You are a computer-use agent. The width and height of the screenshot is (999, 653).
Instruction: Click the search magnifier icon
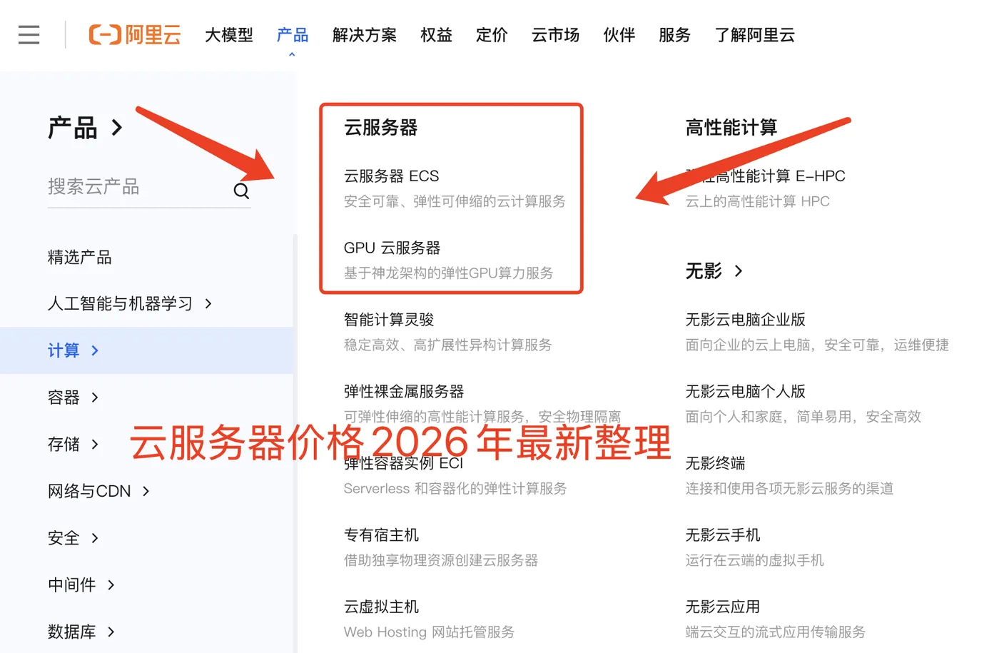click(x=241, y=191)
